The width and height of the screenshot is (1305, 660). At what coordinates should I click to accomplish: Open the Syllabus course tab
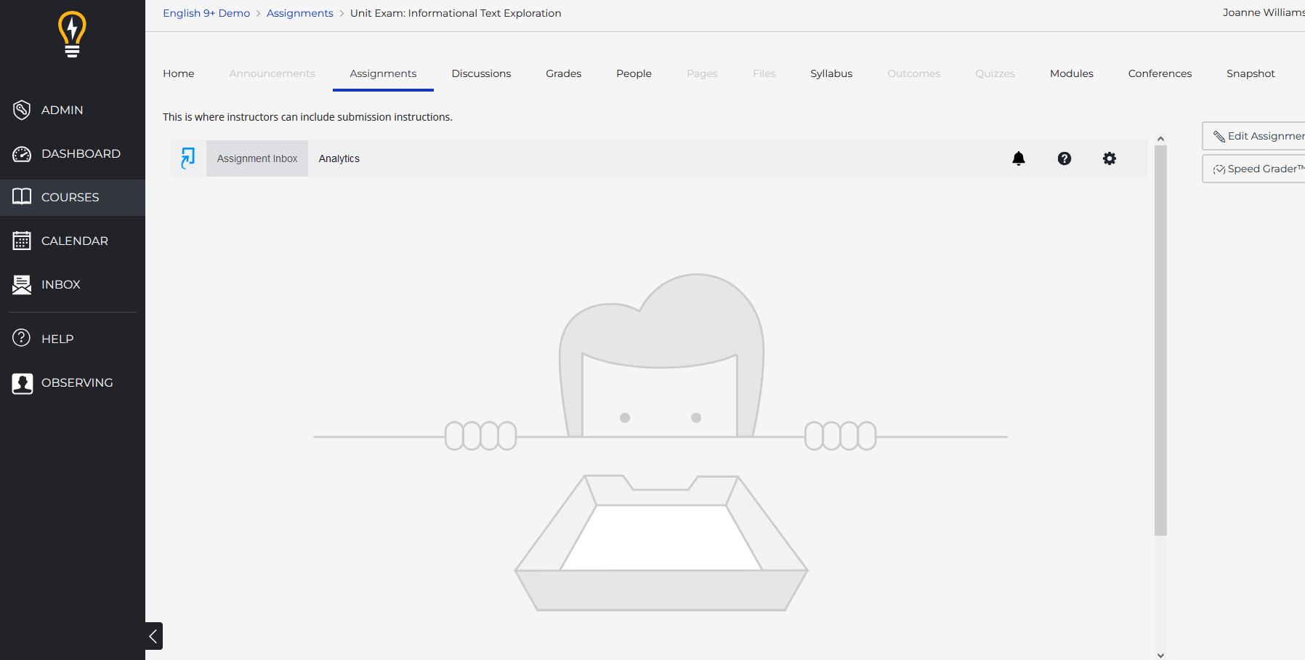coord(831,73)
